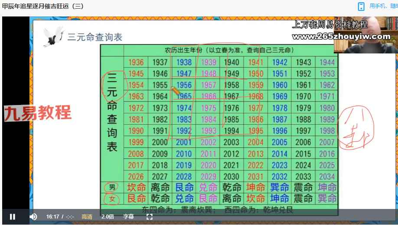Toggle 字幕 subtitles

click(128, 217)
